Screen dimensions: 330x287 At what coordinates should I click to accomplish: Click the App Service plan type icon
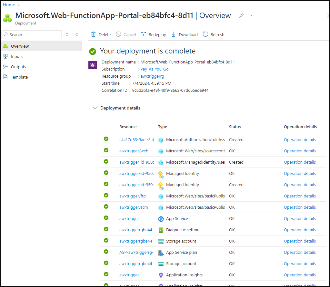[x=161, y=253]
